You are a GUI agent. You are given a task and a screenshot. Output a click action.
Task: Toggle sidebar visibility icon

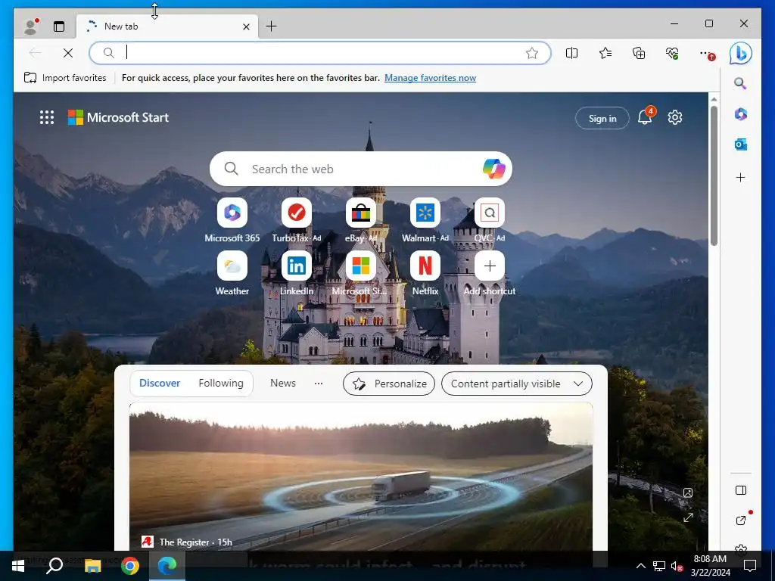coord(740,490)
